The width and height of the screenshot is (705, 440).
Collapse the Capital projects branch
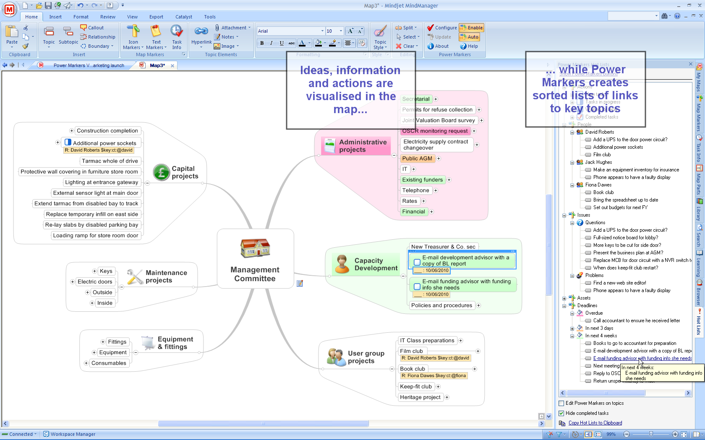tap(147, 183)
